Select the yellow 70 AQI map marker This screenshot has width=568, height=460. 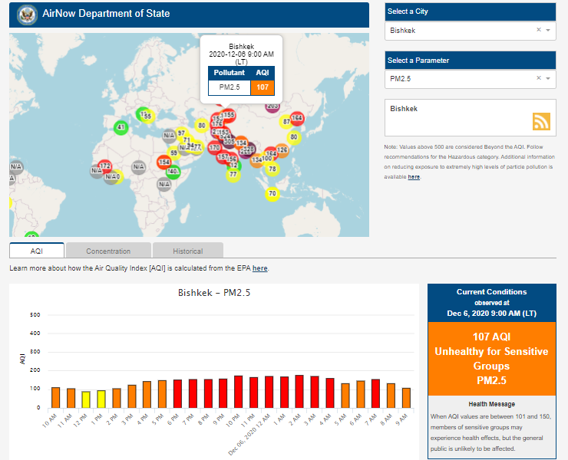[272, 194]
